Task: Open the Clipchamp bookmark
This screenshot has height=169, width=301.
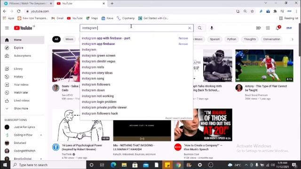Action: [x=126, y=18]
